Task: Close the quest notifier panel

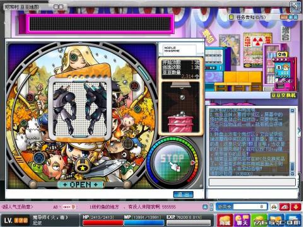Action: [x=295, y=17]
